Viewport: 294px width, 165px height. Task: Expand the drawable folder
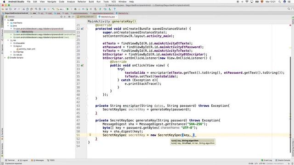click(x=11, y=43)
